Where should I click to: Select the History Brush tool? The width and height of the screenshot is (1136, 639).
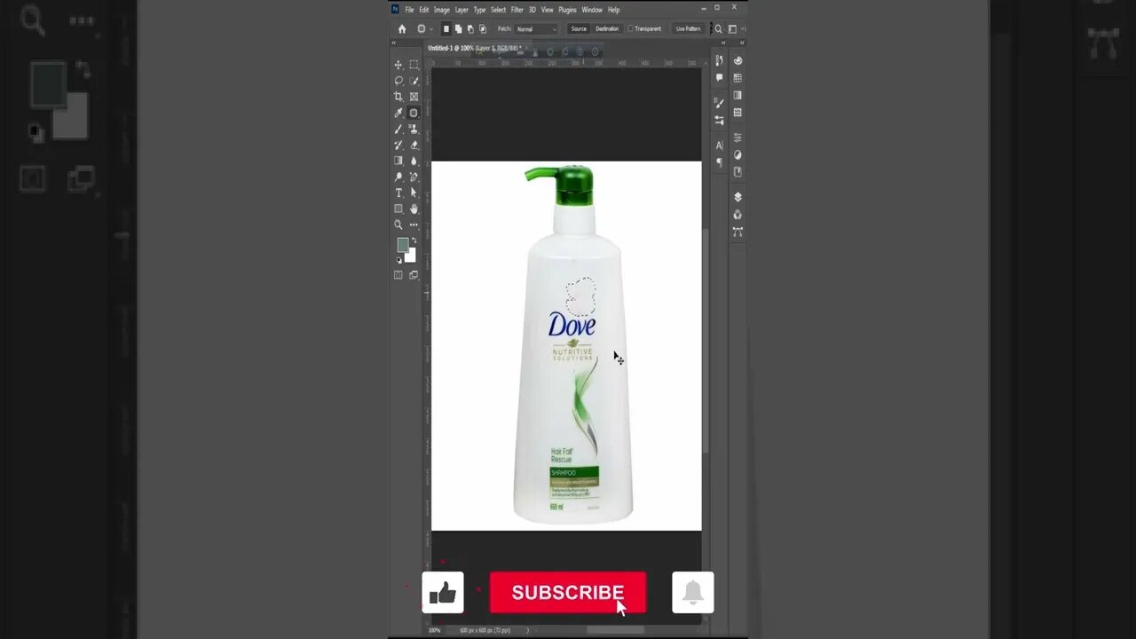coord(398,145)
